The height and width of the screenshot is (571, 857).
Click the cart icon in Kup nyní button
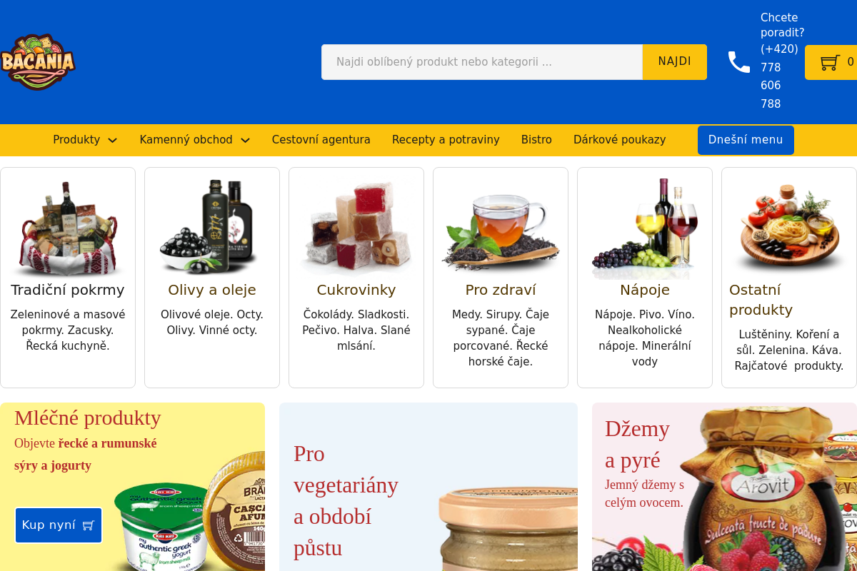[x=89, y=525]
